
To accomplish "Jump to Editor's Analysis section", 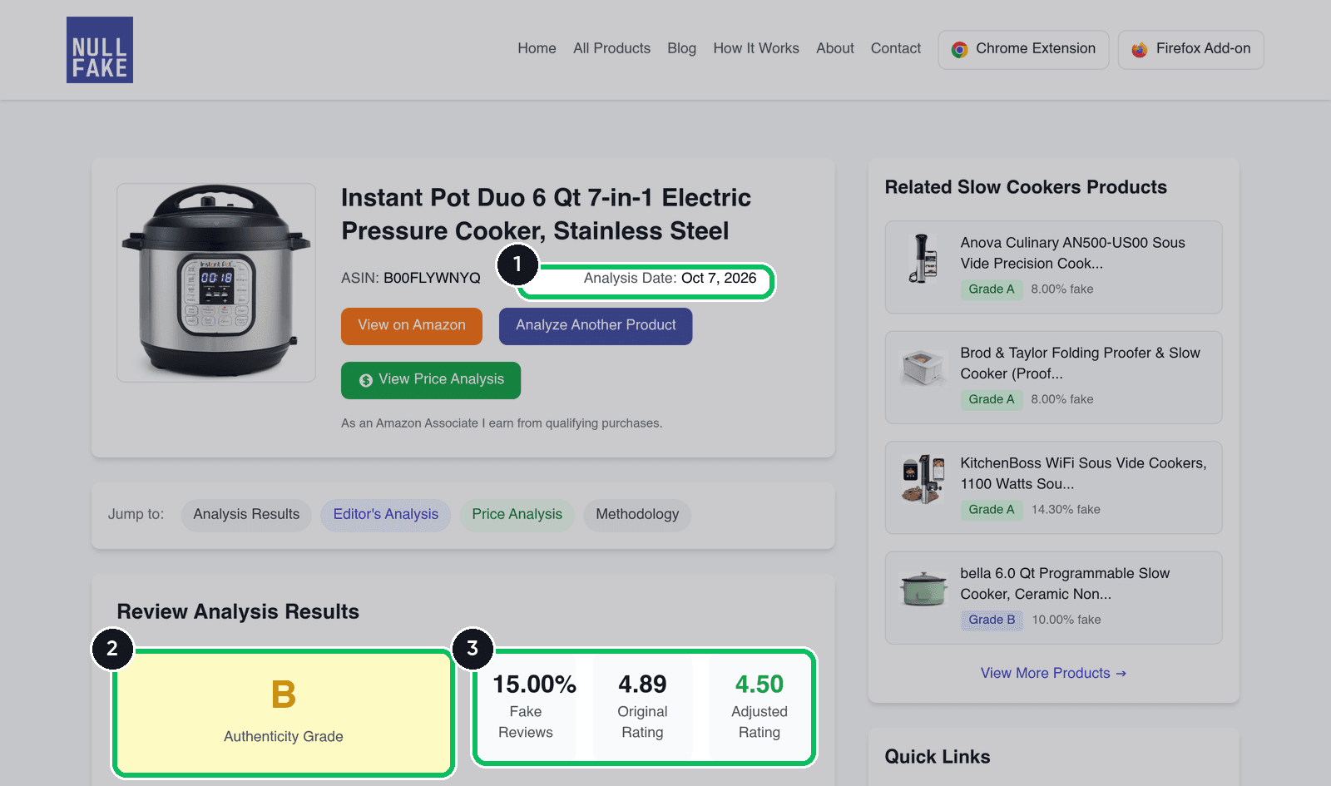I will tap(386, 515).
